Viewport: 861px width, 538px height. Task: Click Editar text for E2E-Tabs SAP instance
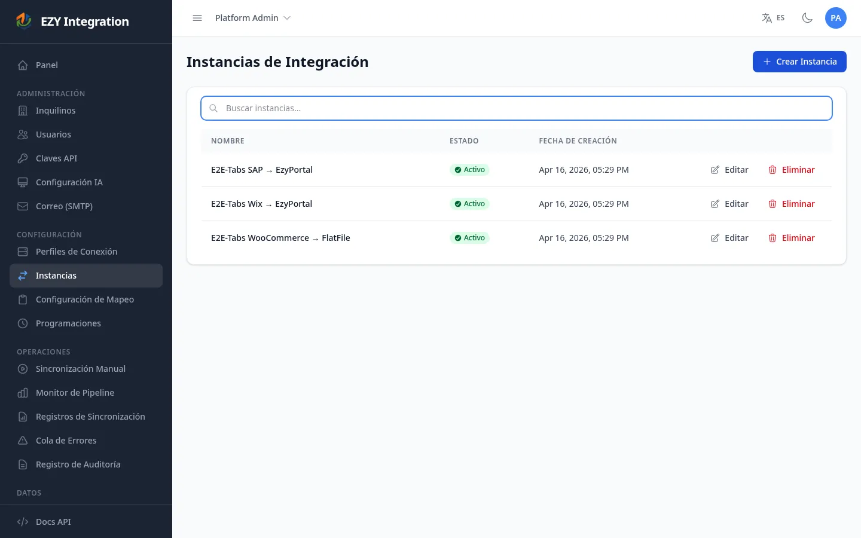coord(737,170)
